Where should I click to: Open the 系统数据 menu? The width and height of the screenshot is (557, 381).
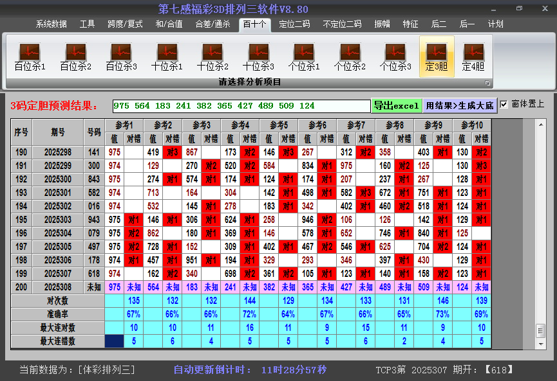51,24
